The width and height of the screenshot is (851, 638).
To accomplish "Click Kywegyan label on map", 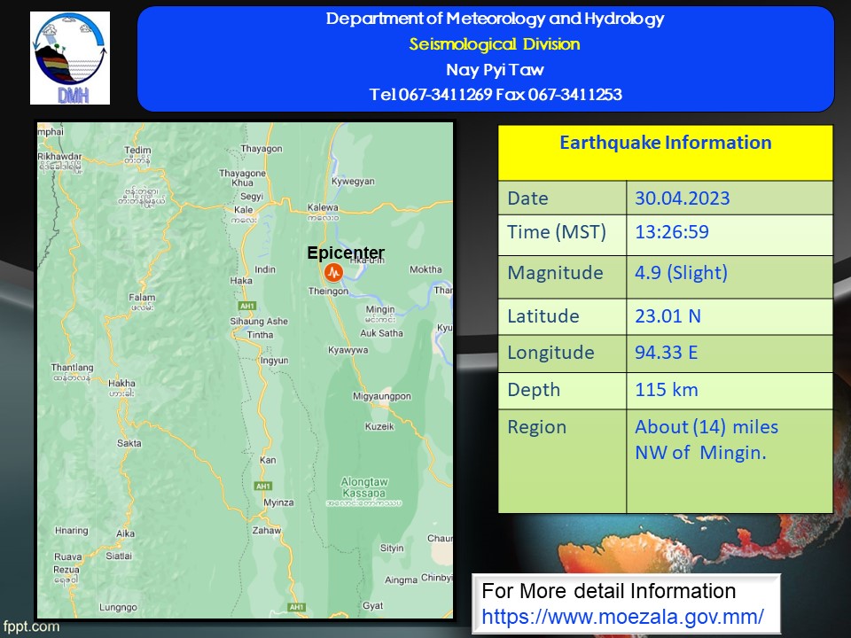I will click(x=354, y=181).
